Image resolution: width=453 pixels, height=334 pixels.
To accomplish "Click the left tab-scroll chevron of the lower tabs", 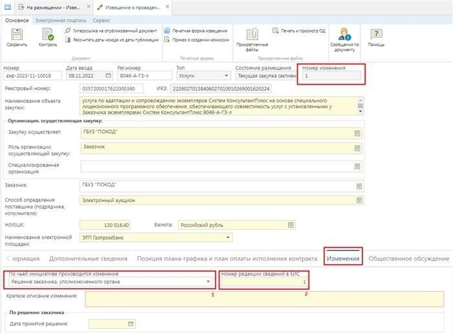I will 8,258.
